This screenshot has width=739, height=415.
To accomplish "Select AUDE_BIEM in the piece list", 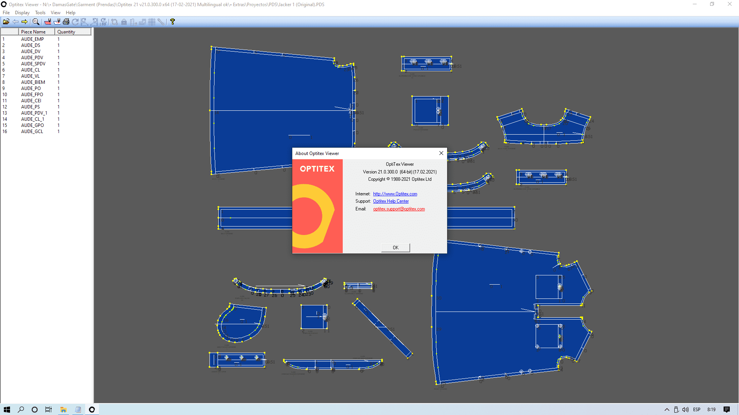I will click(x=33, y=82).
